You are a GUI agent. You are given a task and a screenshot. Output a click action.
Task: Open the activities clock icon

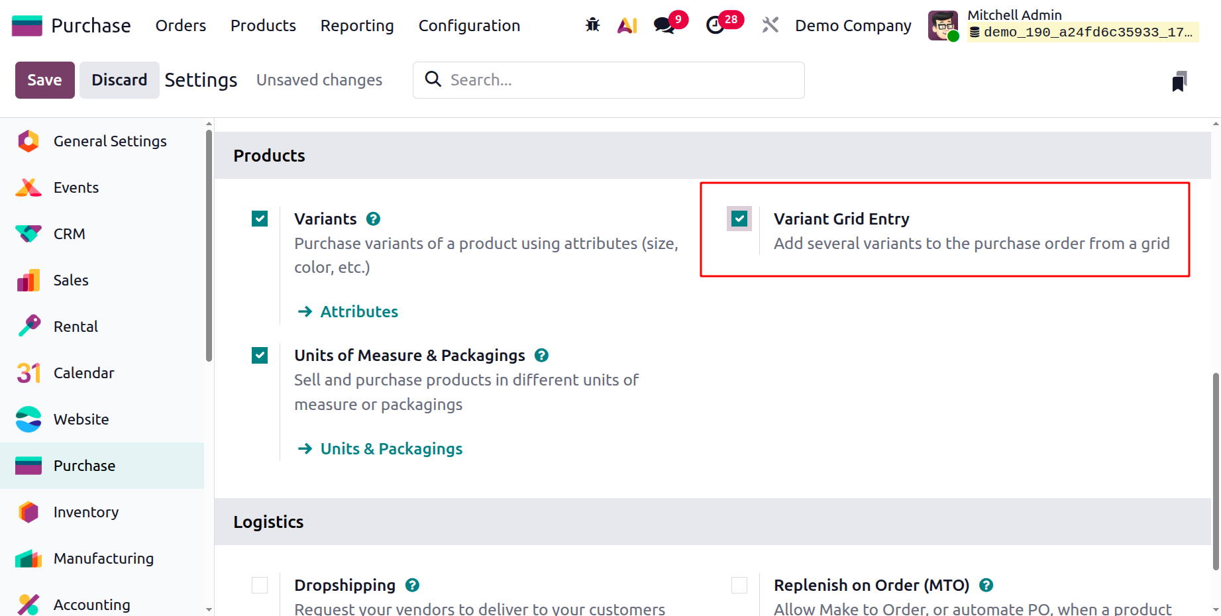pos(715,25)
